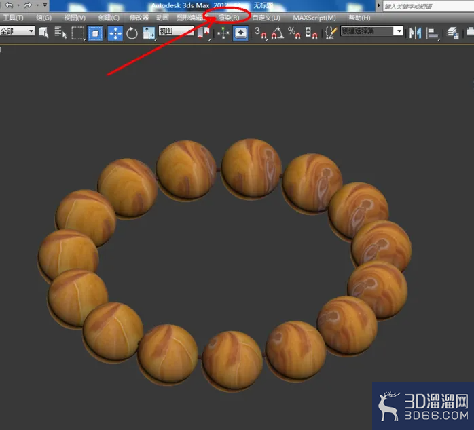The width and height of the screenshot is (474, 430).
Task: Open the redo history dropdown arrow
Action: coord(37,5)
